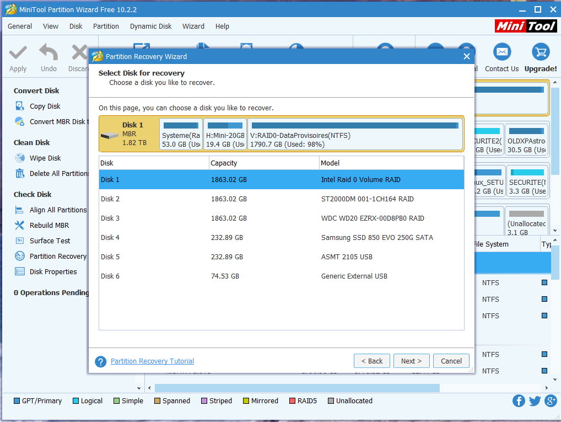561x422 pixels.
Task: Click the Wipe Disk icon
Action: [20, 158]
